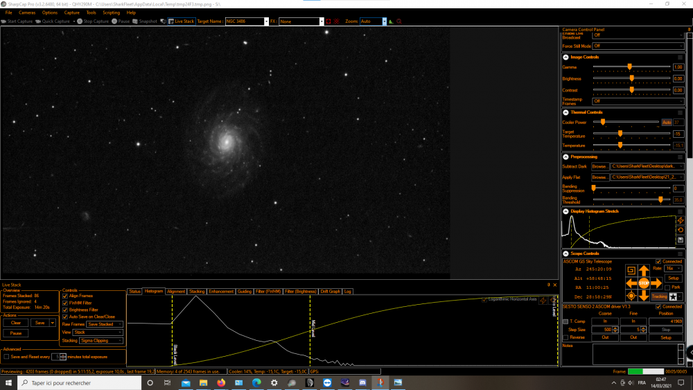Click the red selection area square icon
Viewport: 693px width, 390px height.
point(328,21)
